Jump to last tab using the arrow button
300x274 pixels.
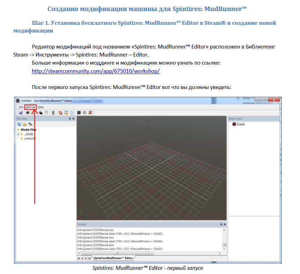(89, 258)
